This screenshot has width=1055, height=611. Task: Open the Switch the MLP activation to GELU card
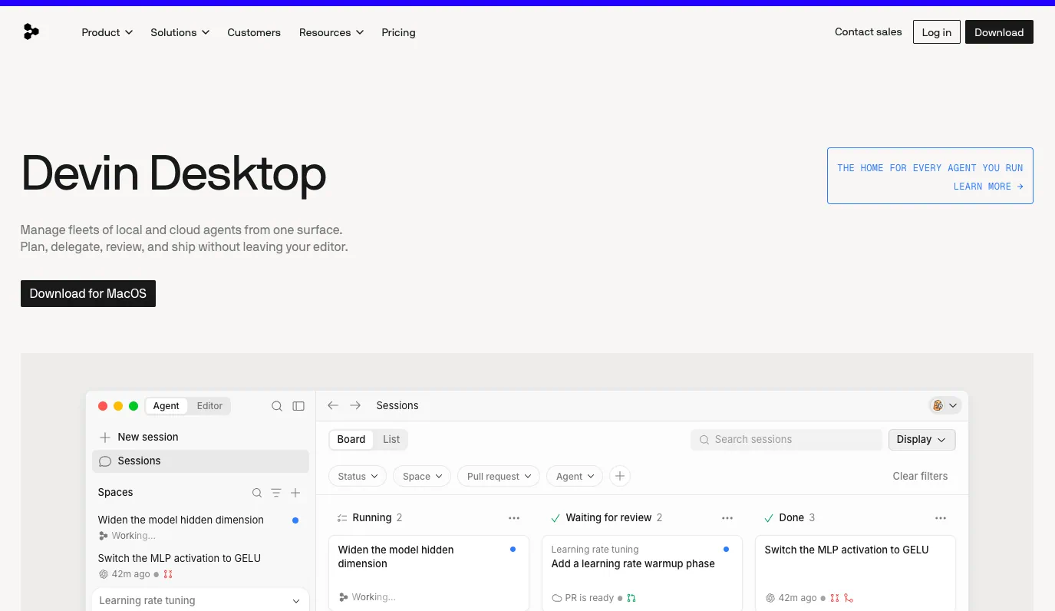pyautogui.click(x=856, y=573)
